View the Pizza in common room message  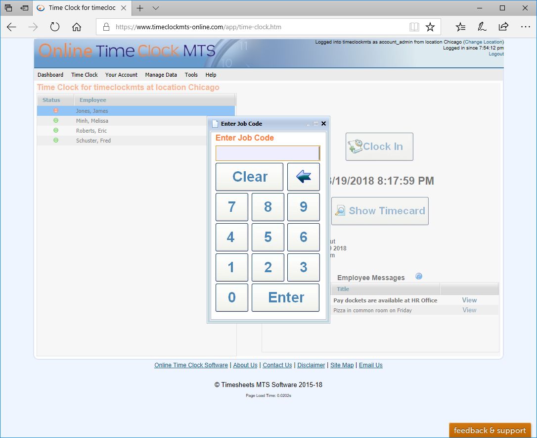(469, 310)
